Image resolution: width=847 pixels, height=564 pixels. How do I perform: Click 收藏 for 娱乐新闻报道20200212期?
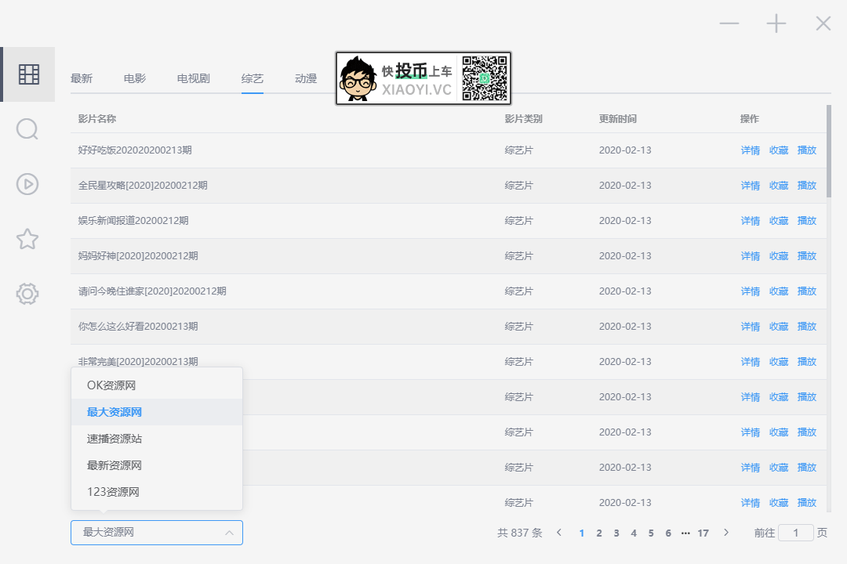[779, 221]
